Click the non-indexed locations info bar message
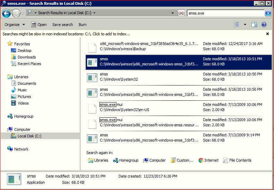The image size is (274, 190). pos(67,34)
